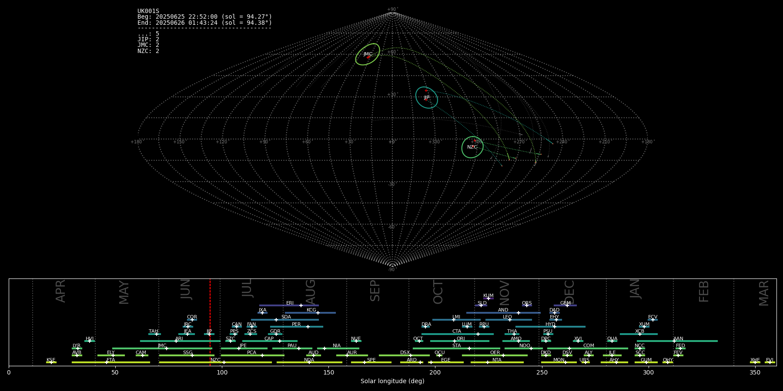Click the MON shower label in timeline
Screen dimensions: 783x391
pyautogui.click(x=559, y=360)
